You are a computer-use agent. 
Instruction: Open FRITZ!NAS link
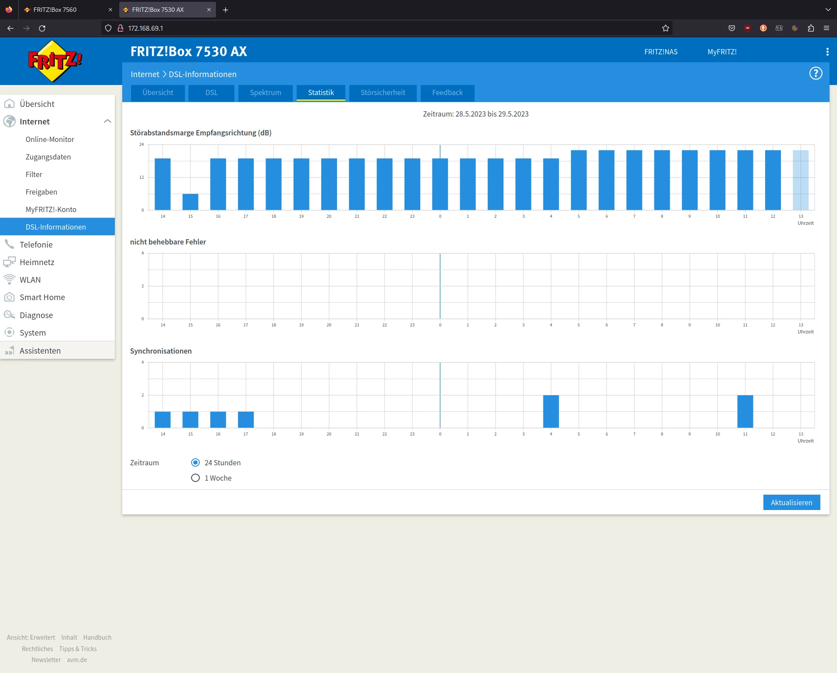click(x=661, y=52)
